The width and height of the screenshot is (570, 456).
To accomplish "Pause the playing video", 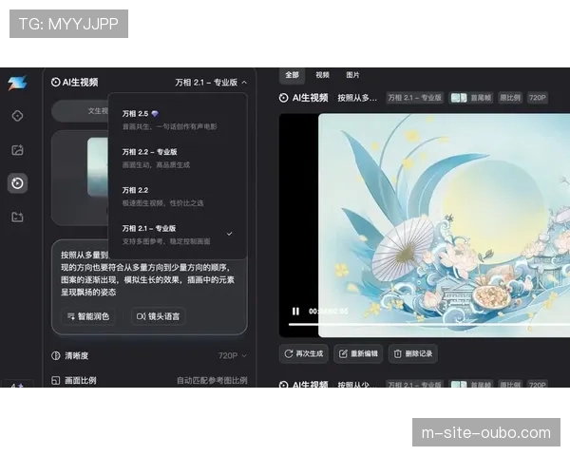I will tap(295, 312).
